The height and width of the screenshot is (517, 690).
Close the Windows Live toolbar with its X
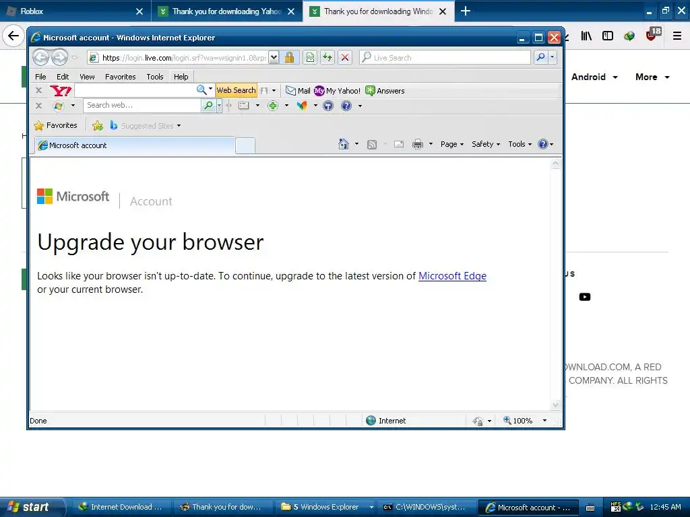(38, 106)
